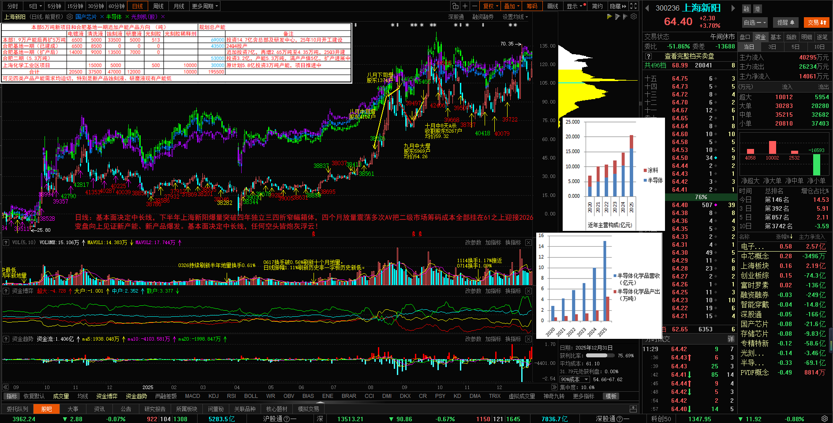The image size is (833, 423).
Task: Open help for the 资金博弈 panel
Action: [x=6, y=291]
